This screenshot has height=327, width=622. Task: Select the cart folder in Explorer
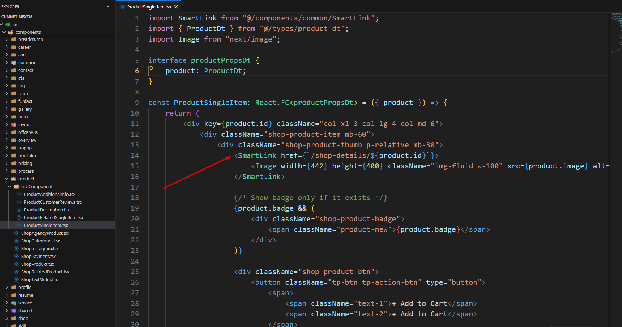22,55
